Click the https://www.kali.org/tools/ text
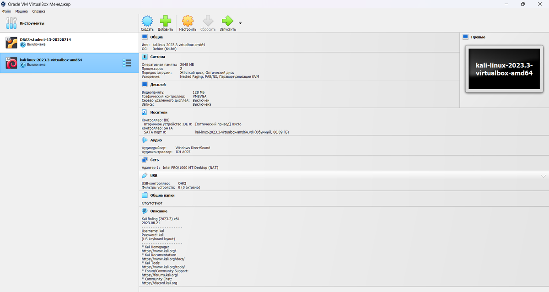 click(163, 267)
